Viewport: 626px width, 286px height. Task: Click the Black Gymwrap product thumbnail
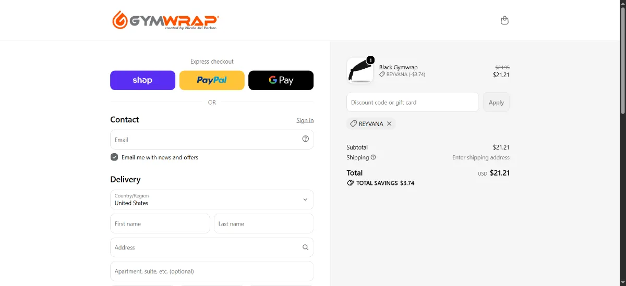(x=360, y=70)
